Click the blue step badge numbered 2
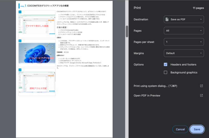Image resolution: width=209 pixels, height=138 pixels. point(20,41)
